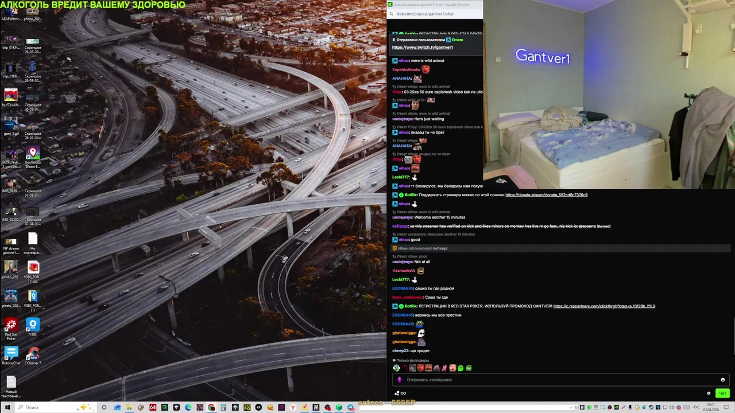Select the gant_3.gif desktop file
The width and height of the screenshot is (735, 413).
coord(11,126)
